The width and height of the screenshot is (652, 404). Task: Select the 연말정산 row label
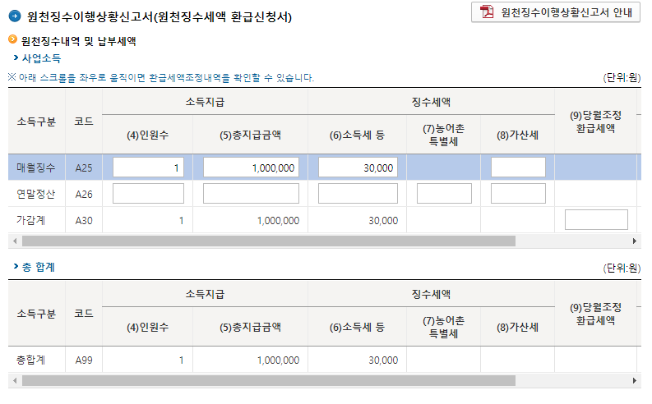pyautogui.click(x=35, y=194)
